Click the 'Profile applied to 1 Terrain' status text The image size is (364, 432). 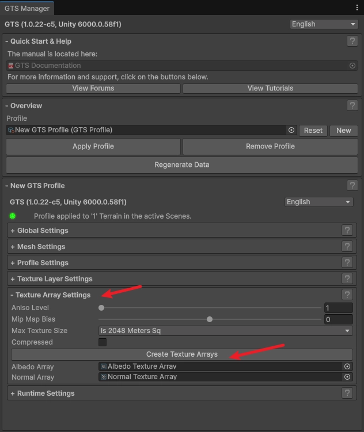pos(112,216)
